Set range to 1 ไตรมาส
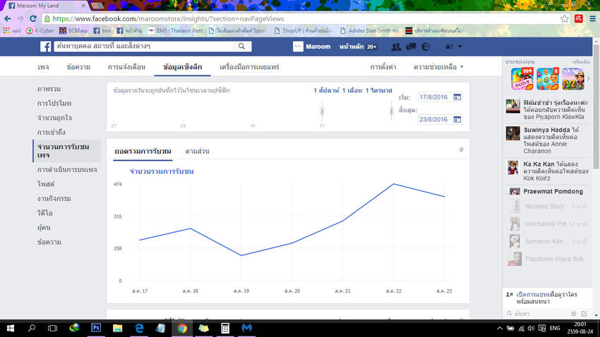600x337 pixels. [379, 90]
